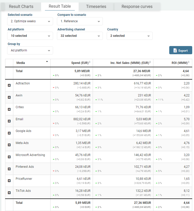This screenshot has width=194, height=211.
Task: Open the Ad platform filter dropdown
Action: coord(30,36)
